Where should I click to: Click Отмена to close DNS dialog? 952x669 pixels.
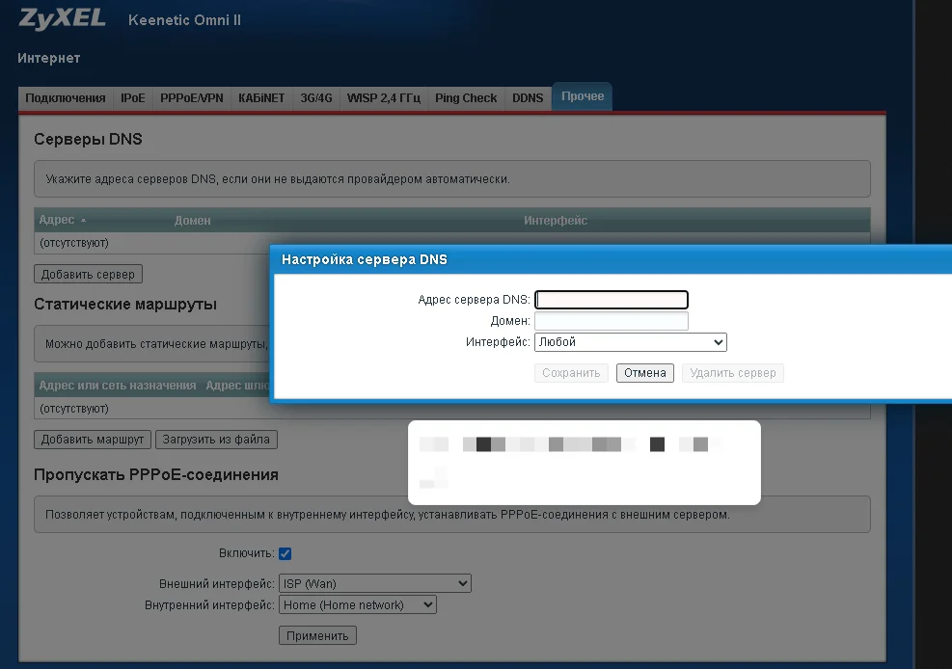(x=644, y=373)
